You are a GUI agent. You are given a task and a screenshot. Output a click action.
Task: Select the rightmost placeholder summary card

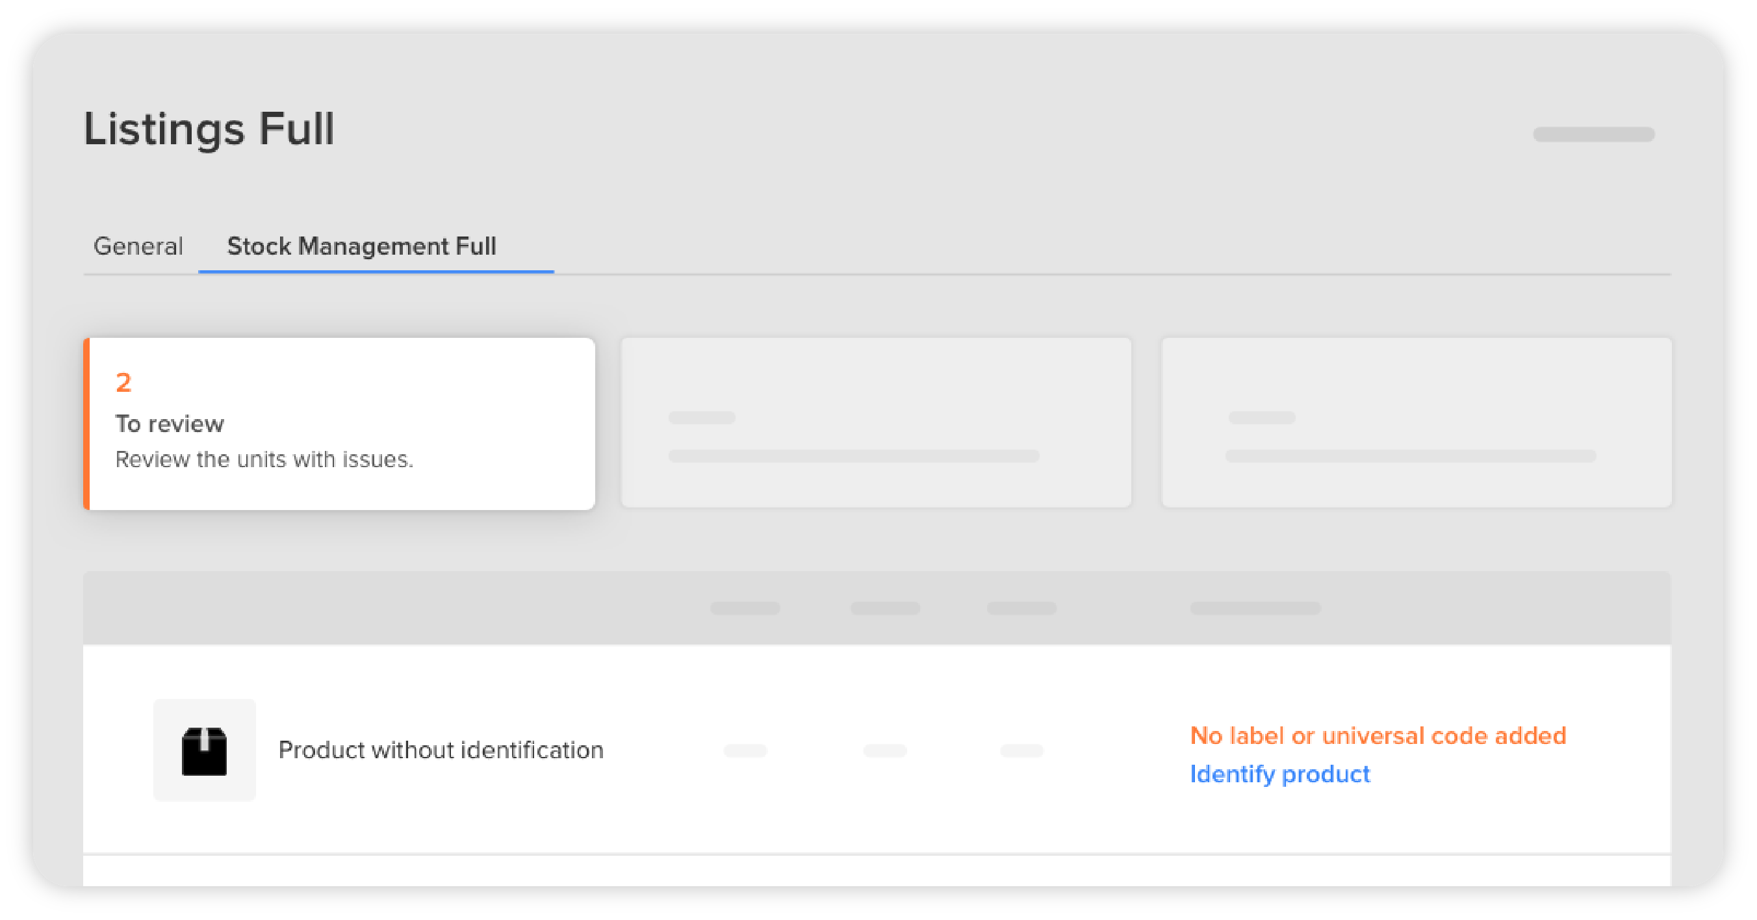1417,422
